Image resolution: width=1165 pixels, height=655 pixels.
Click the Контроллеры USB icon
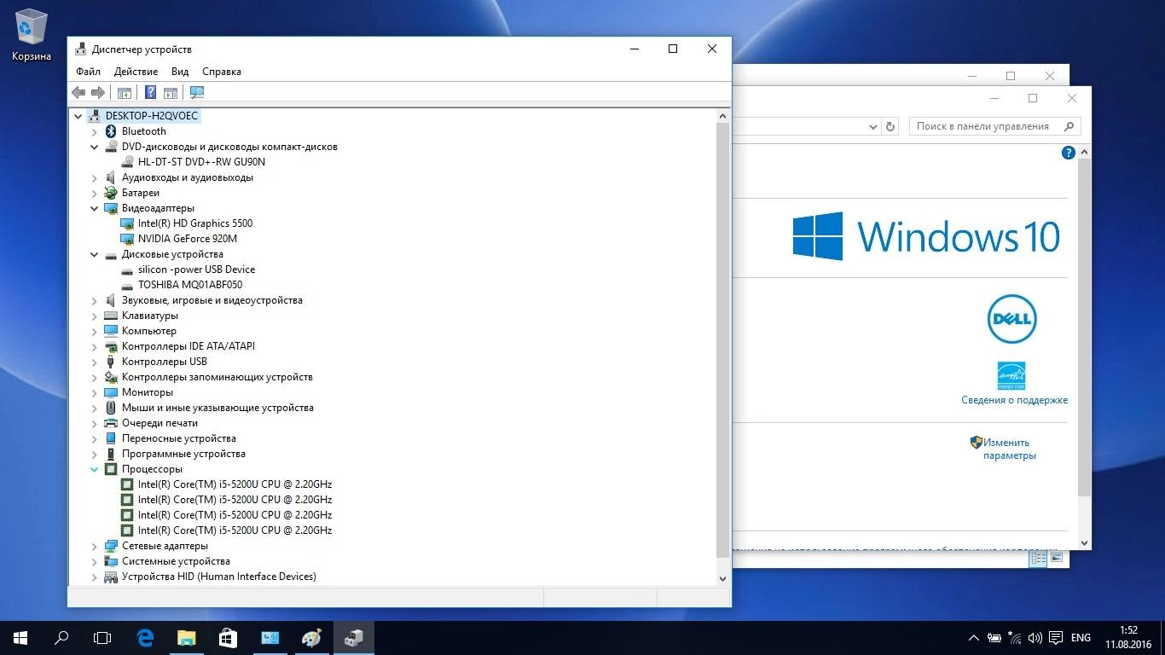110,362
